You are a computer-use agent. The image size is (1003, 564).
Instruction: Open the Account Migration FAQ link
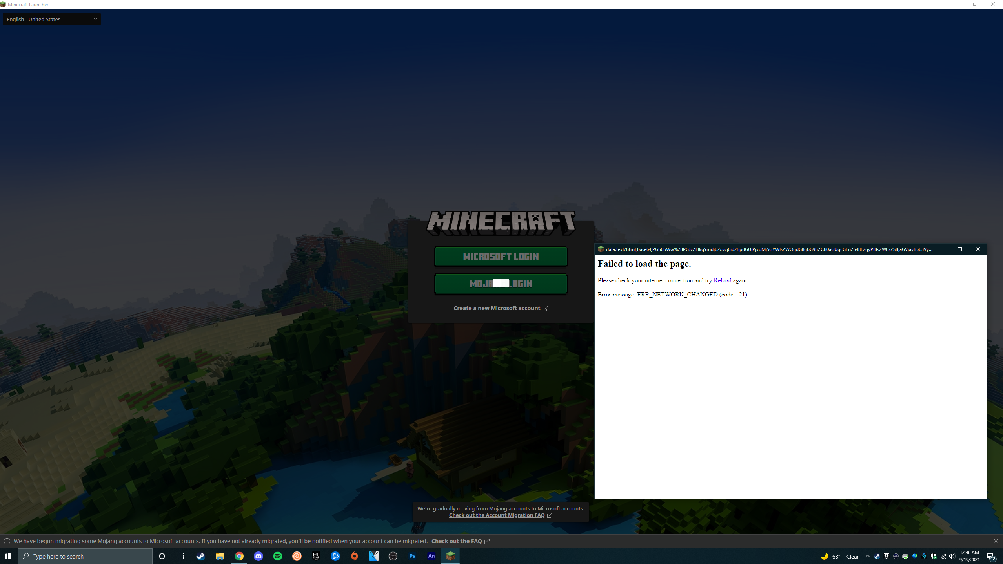click(x=497, y=515)
